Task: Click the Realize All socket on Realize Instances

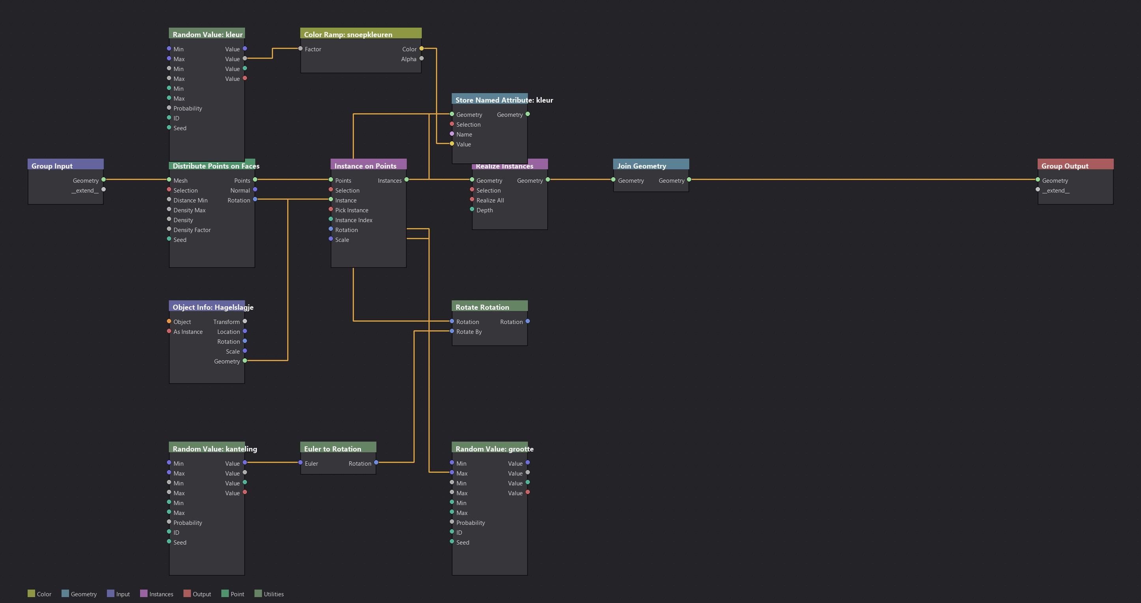Action: tap(472, 200)
